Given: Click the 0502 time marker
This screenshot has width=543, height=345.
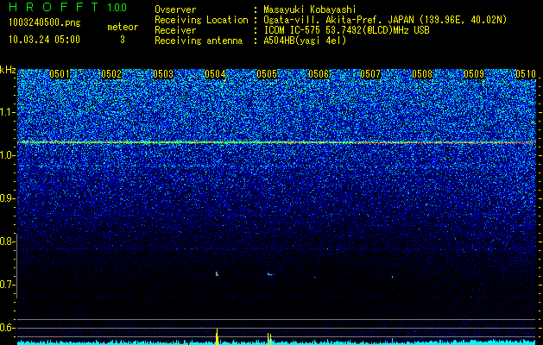Looking at the screenshot, I should tap(111, 74).
